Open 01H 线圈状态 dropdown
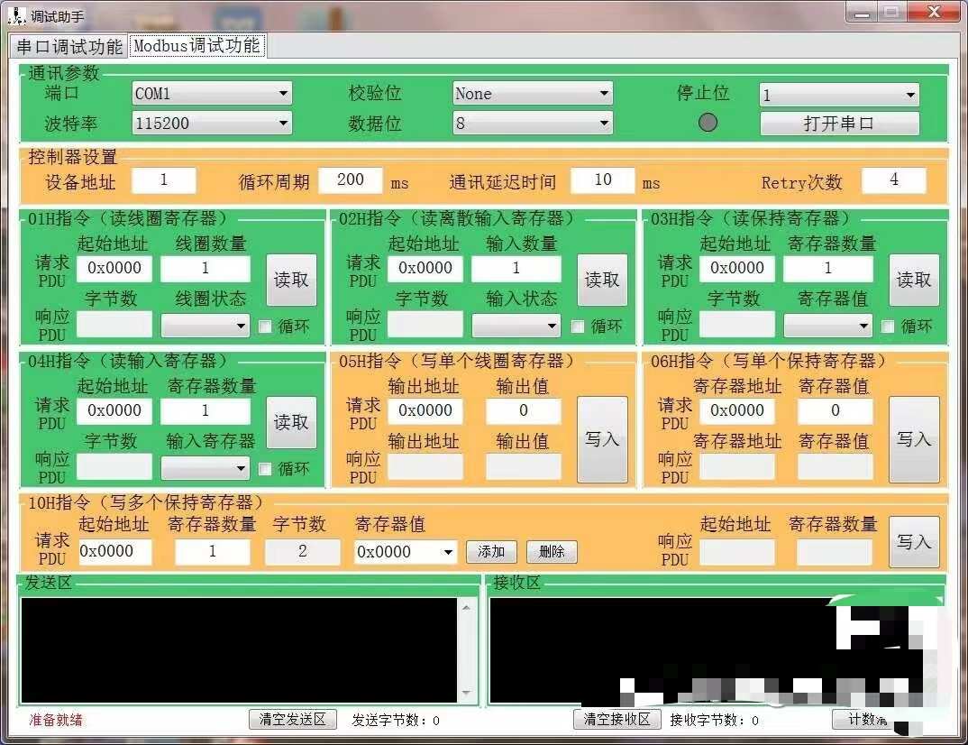The image size is (968, 745). 205,326
